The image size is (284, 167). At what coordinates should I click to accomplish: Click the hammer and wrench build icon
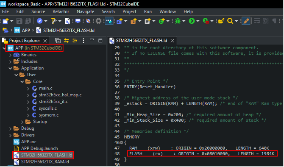[x=53, y=21]
